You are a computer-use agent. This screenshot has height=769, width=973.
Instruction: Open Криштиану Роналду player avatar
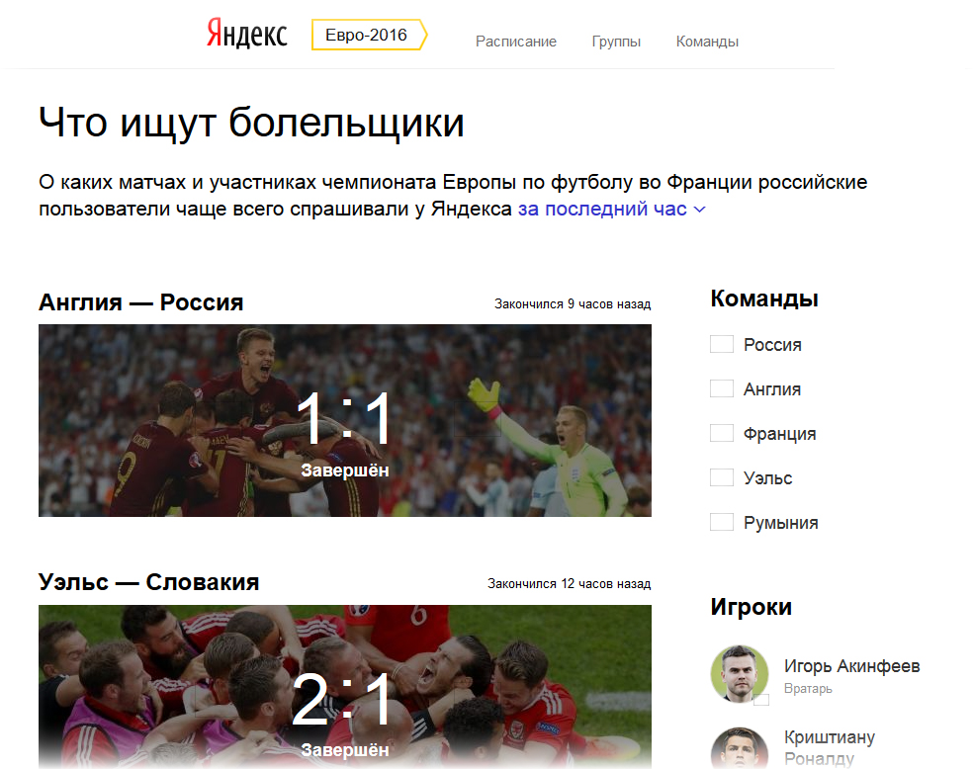[739, 748]
